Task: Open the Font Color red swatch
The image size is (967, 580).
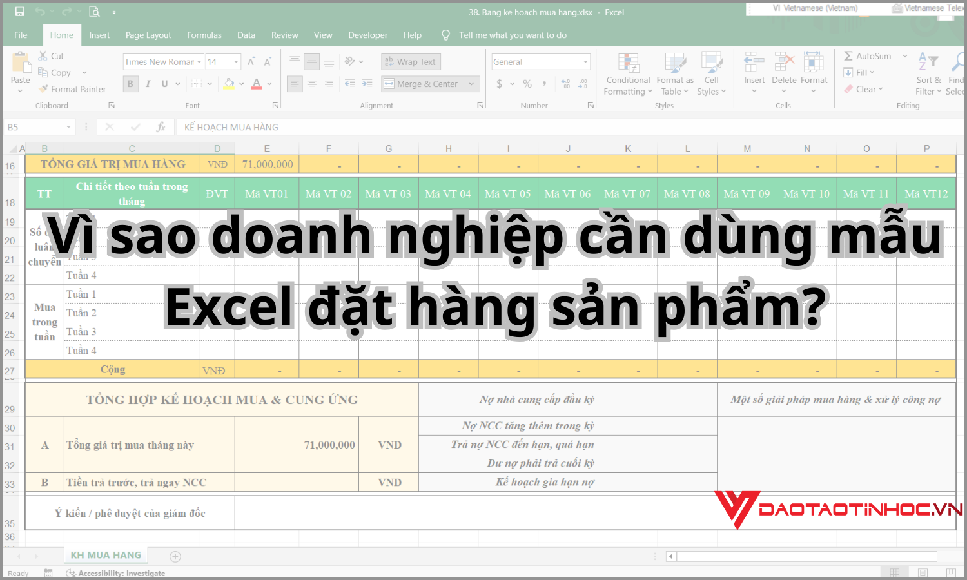Action: click(x=257, y=84)
